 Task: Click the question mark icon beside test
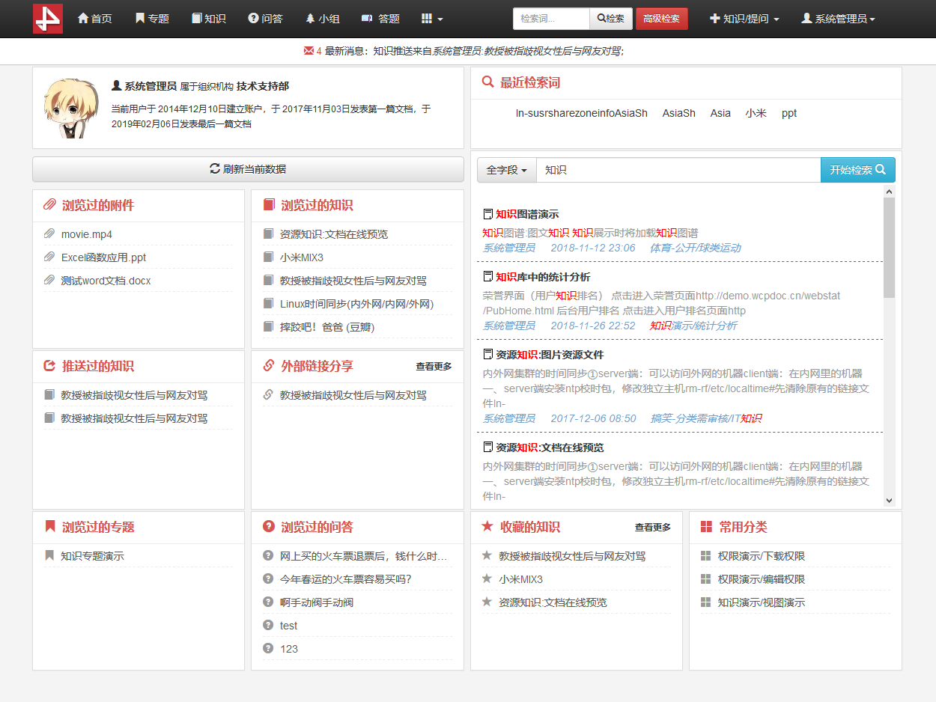(268, 626)
